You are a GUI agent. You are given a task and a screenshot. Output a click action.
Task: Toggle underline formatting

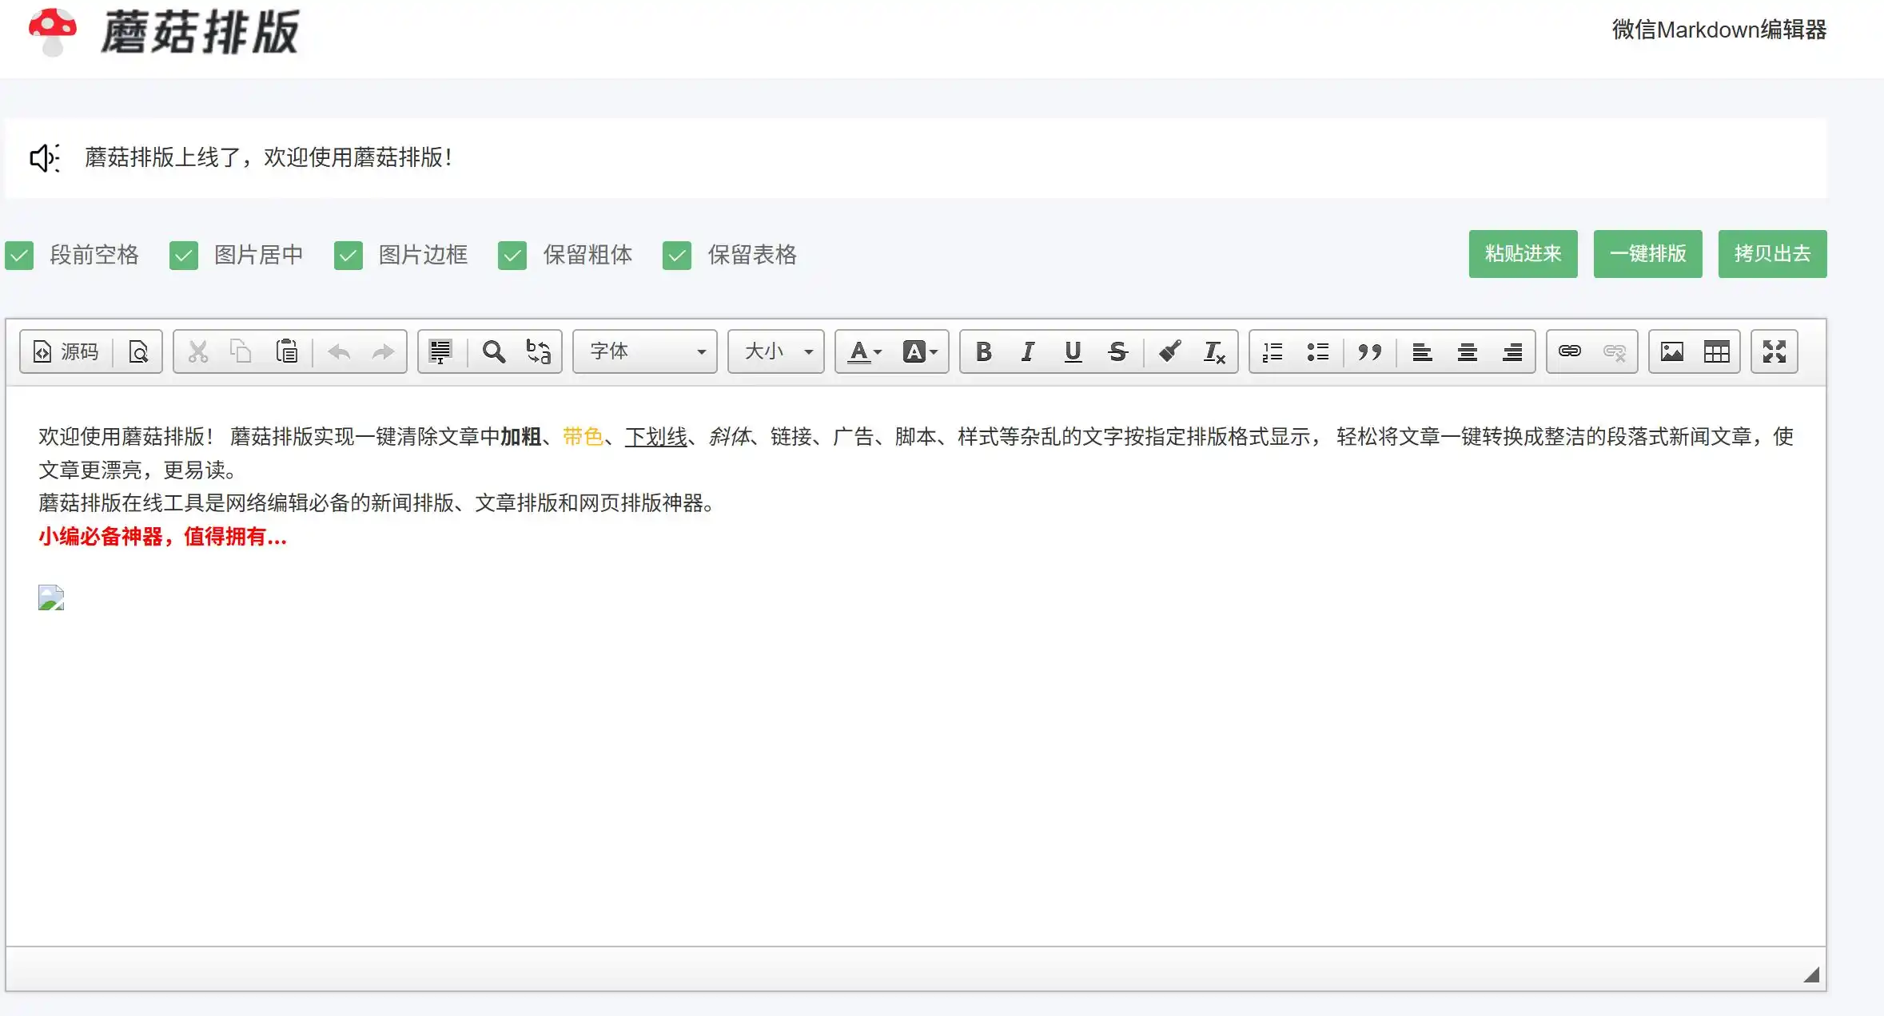coord(1073,351)
